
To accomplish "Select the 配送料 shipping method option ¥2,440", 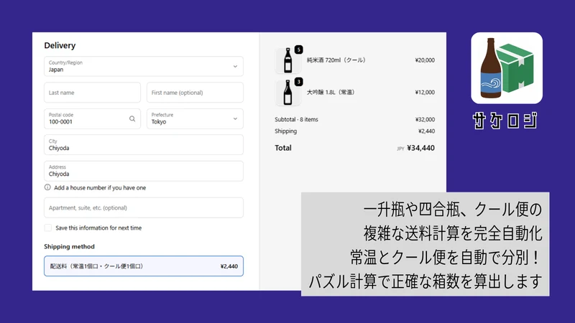I will [143, 266].
